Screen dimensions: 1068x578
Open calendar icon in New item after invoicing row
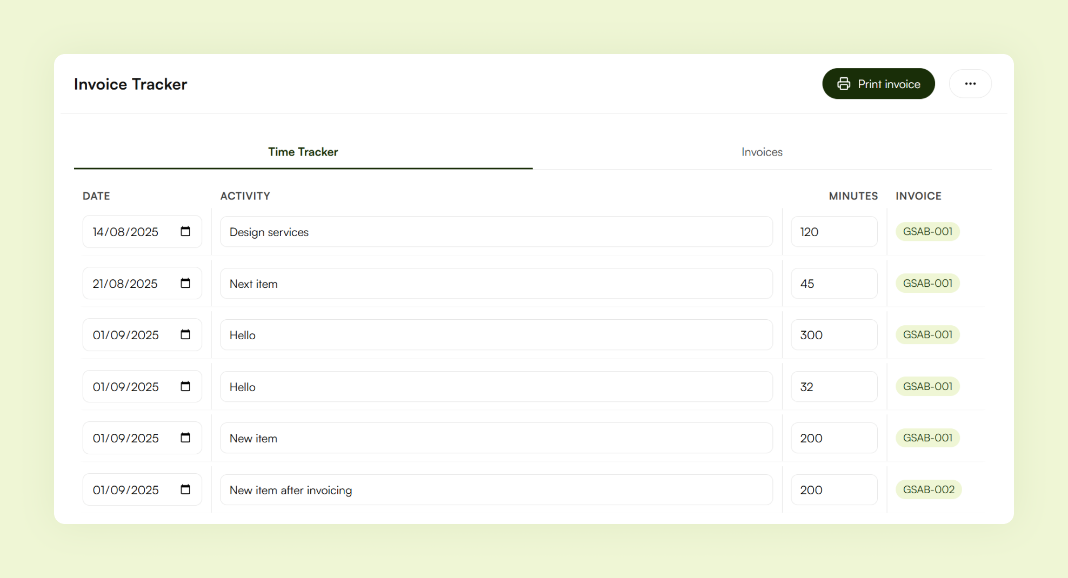pos(185,489)
